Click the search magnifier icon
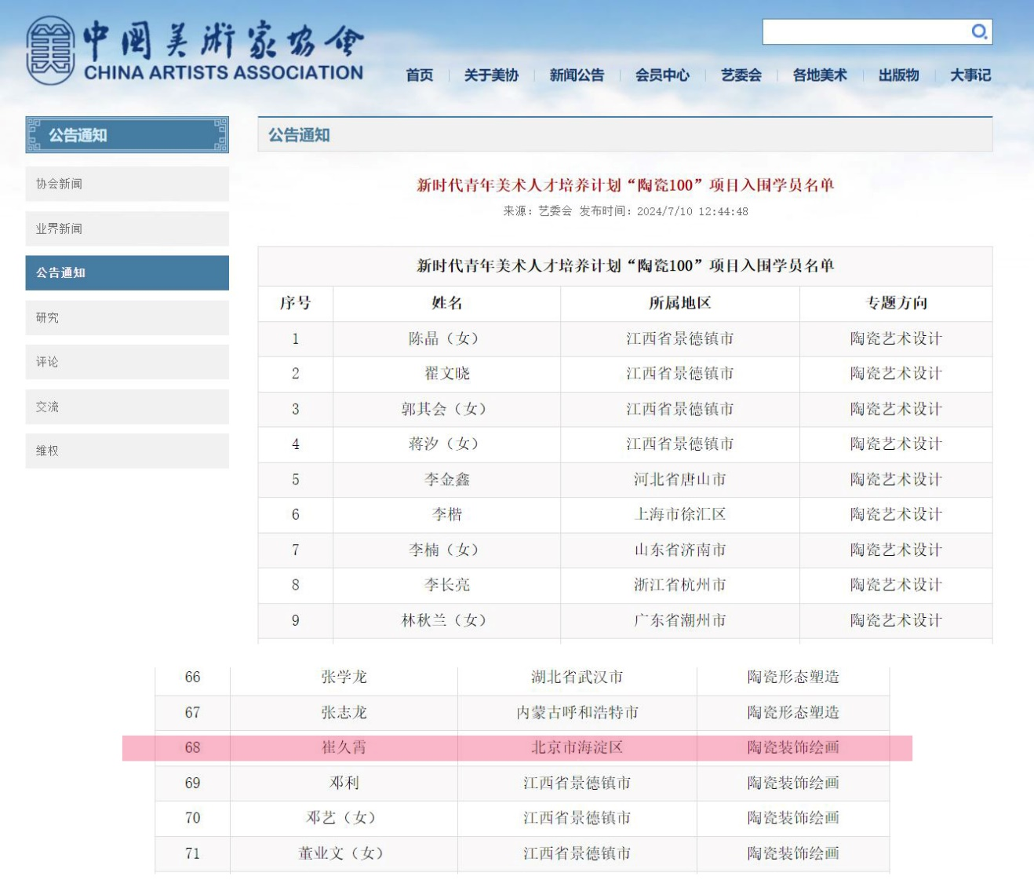This screenshot has width=1034, height=895. [979, 31]
